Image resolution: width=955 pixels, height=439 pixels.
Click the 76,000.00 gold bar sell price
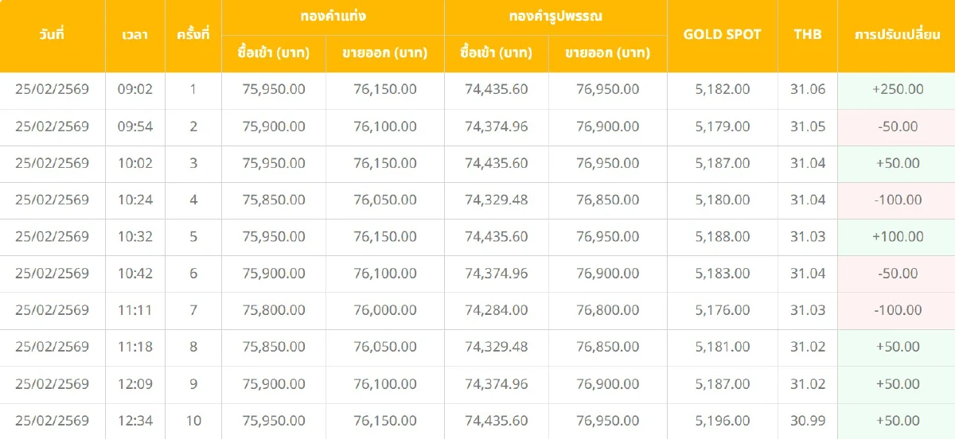click(x=384, y=310)
